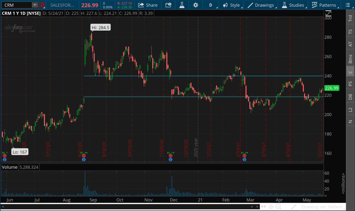355x211 pixels.
Task: Click the chart compress/expand arrows icon
Action: (264, 207)
